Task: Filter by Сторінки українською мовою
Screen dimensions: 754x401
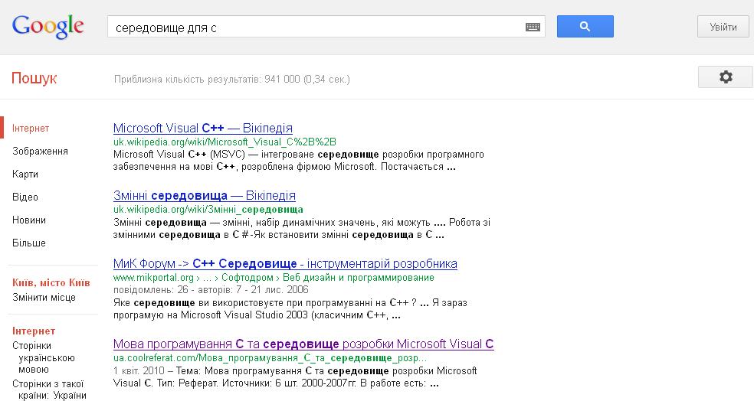Action: click(43, 357)
